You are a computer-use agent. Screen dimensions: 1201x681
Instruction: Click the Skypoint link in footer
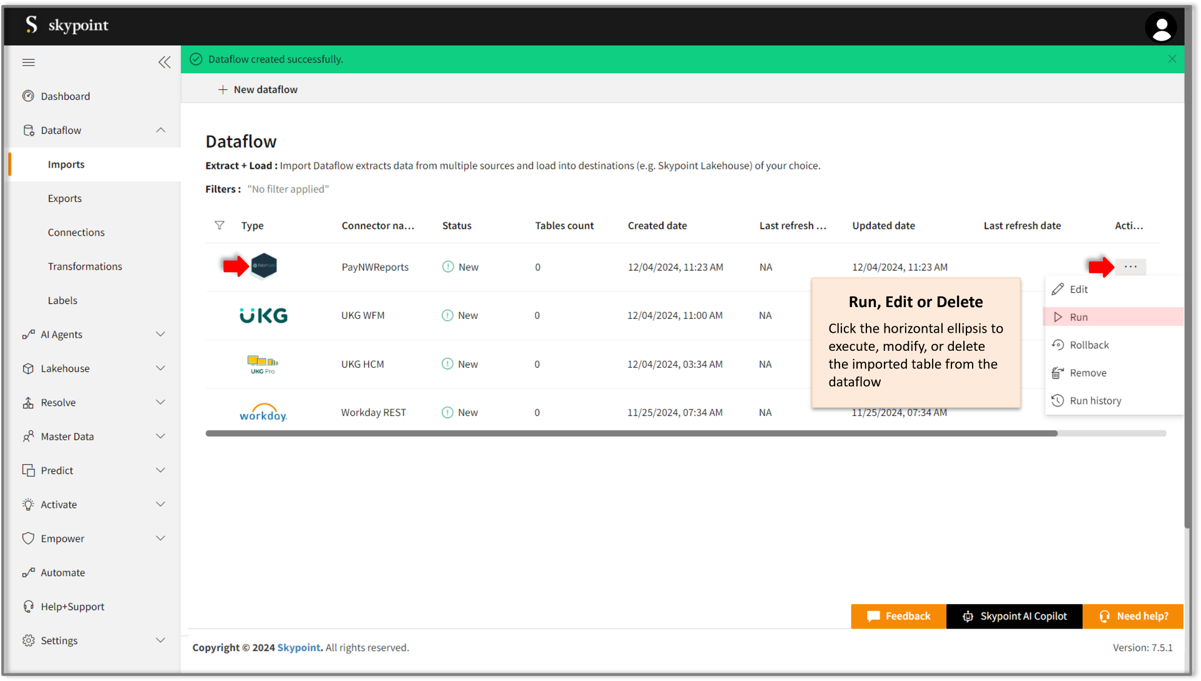(298, 648)
